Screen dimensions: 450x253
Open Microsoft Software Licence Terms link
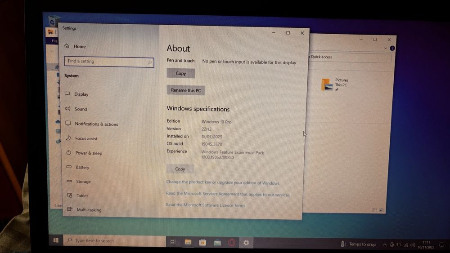point(206,205)
